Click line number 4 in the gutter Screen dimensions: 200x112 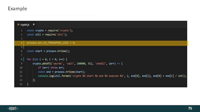pyautogui.click(x=21, y=43)
